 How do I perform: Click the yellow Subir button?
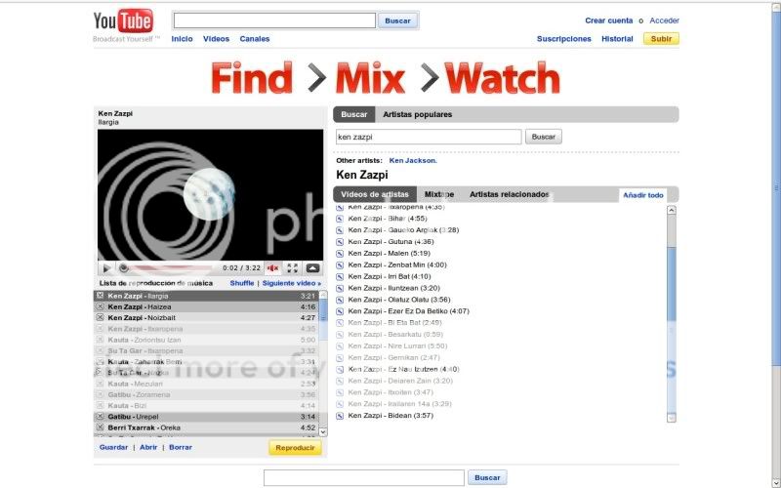pos(661,39)
